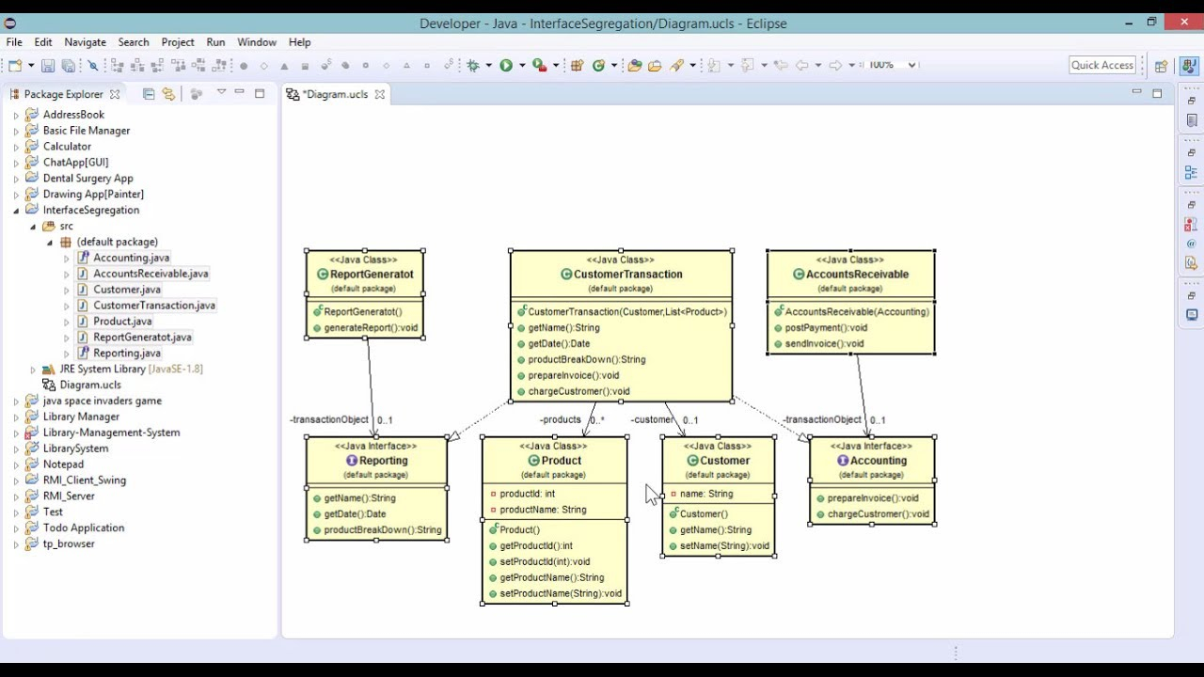Open the Project menu

tap(178, 42)
